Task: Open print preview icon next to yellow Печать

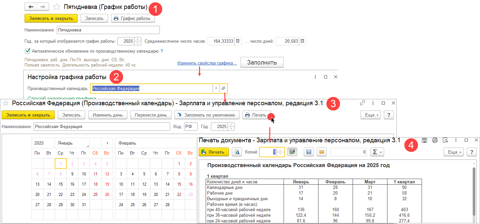Action: coord(237,152)
